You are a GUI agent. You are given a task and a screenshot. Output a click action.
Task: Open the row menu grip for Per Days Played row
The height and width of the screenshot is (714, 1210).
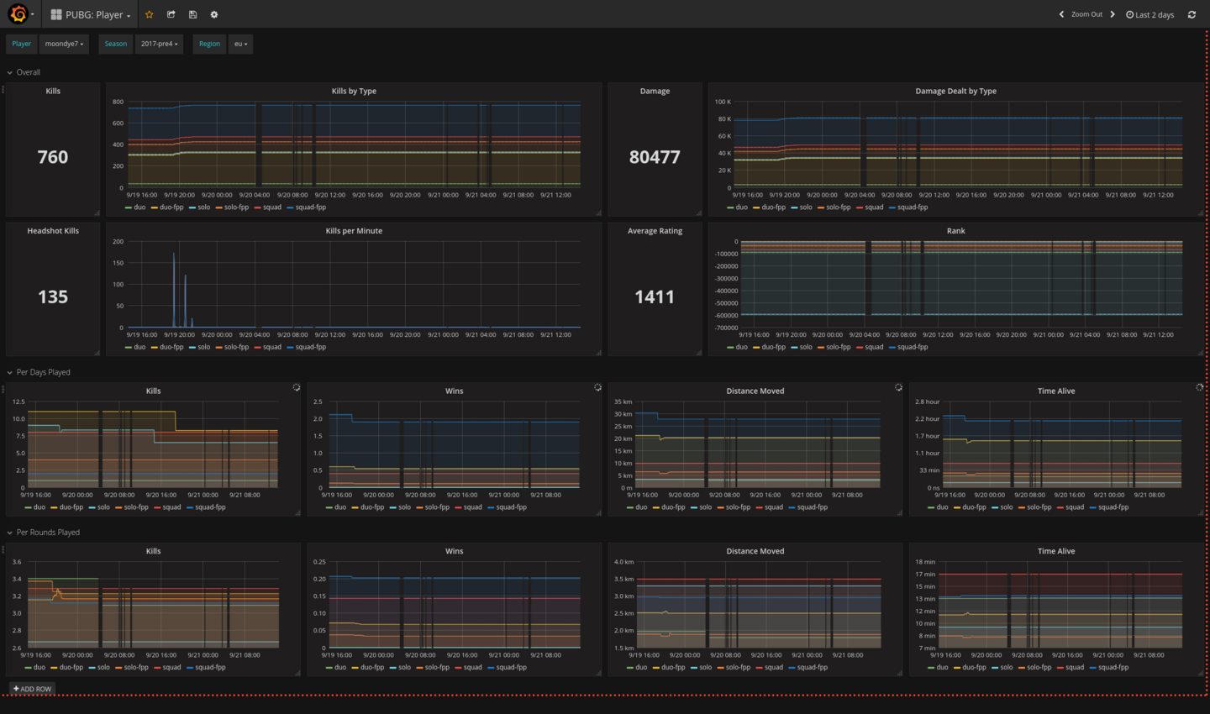(3, 389)
